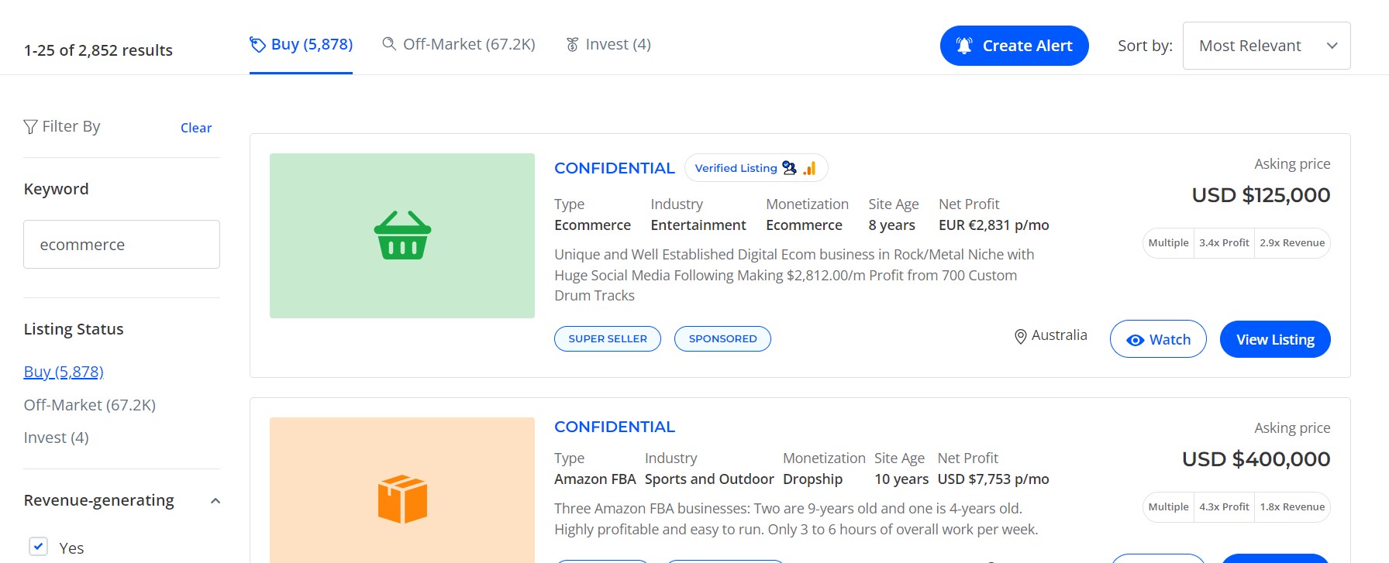
Task: Click the Filter By funnel icon
Action: tap(30, 126)
